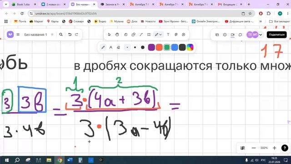The height and width of the screenshot is (164, 291).
Task: Activate the eraser tool
Action: point(119,47)
